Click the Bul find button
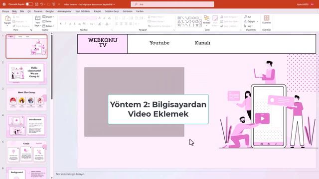Viewport: 319px width, 179px height. click(x=248, y=17)
